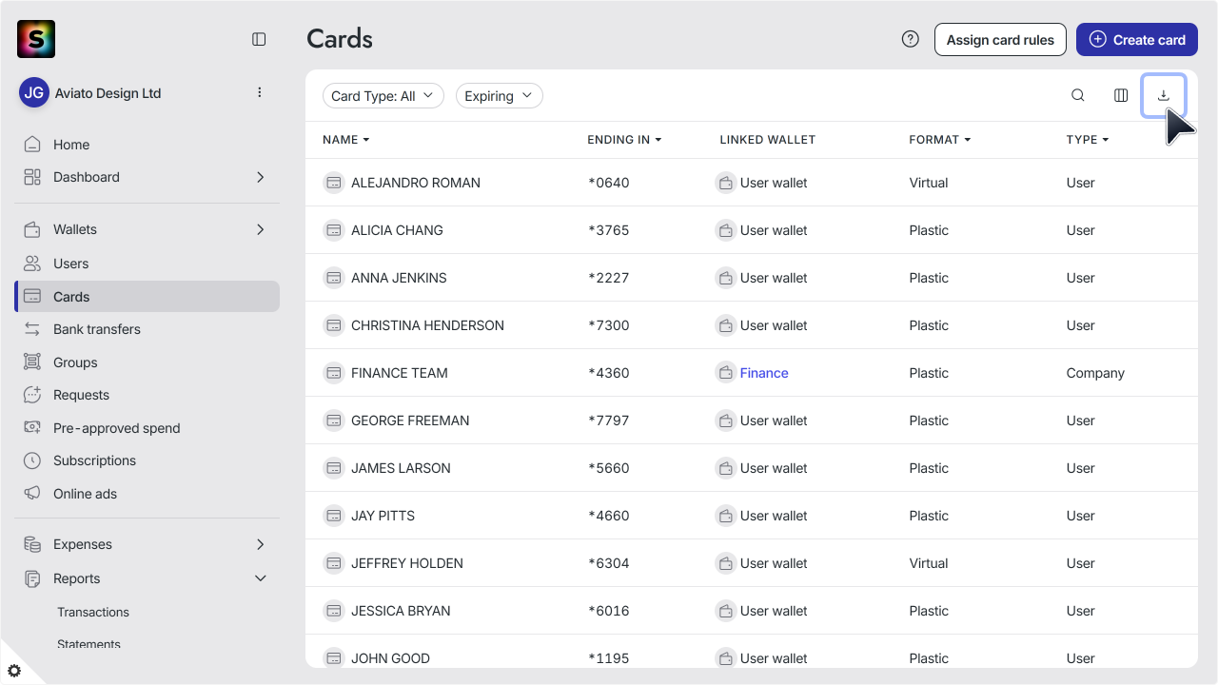Viewport: 1218px width, 685px height.
Task: Click card icon beside ANNA JENKINS
Action: pyautogui.click(x=334, y=278)
